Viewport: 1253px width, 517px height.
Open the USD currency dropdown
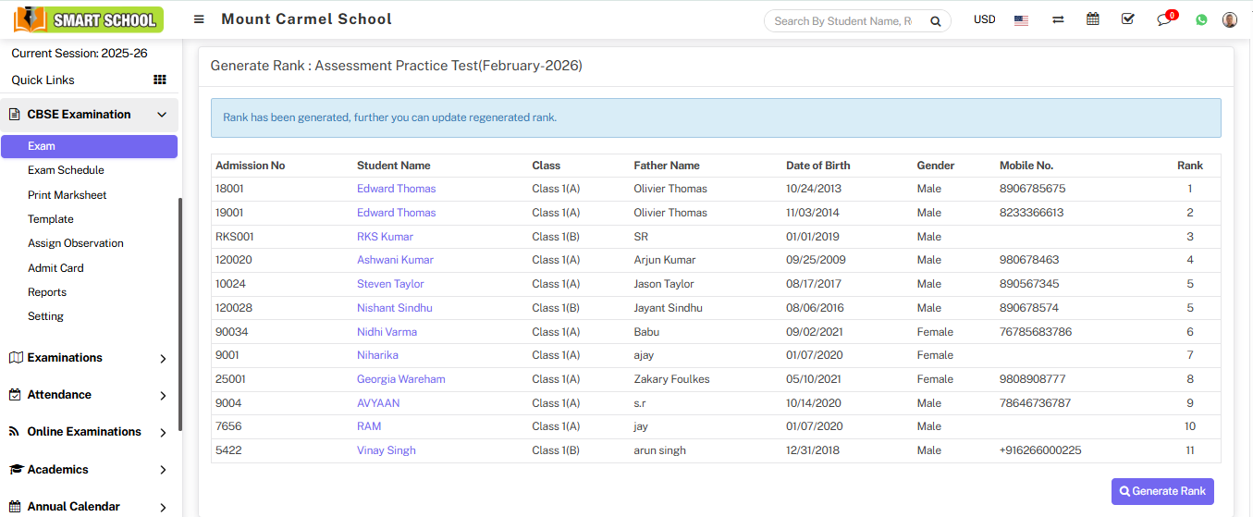pos(984,19)
